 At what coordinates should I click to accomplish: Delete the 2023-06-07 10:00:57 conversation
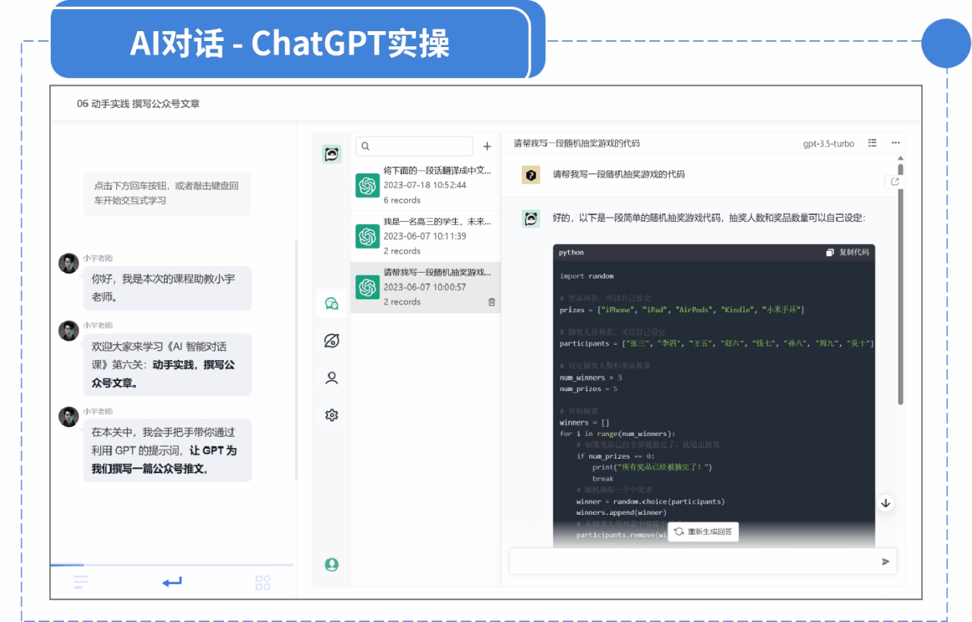point(491,302)
